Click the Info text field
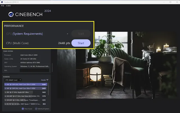 [34, 70]
